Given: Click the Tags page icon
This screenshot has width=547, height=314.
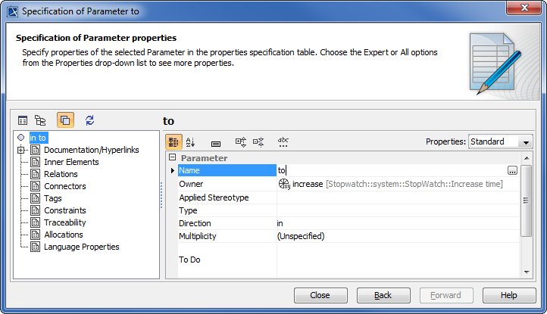Looking at the screenshot, I should (x=35, y=198).
